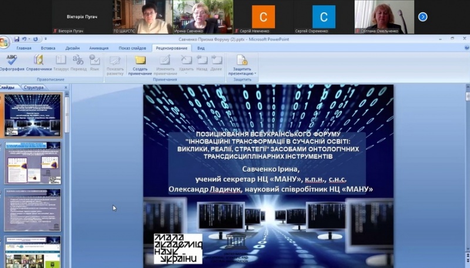Click the slide title text block

coord(268,145)
